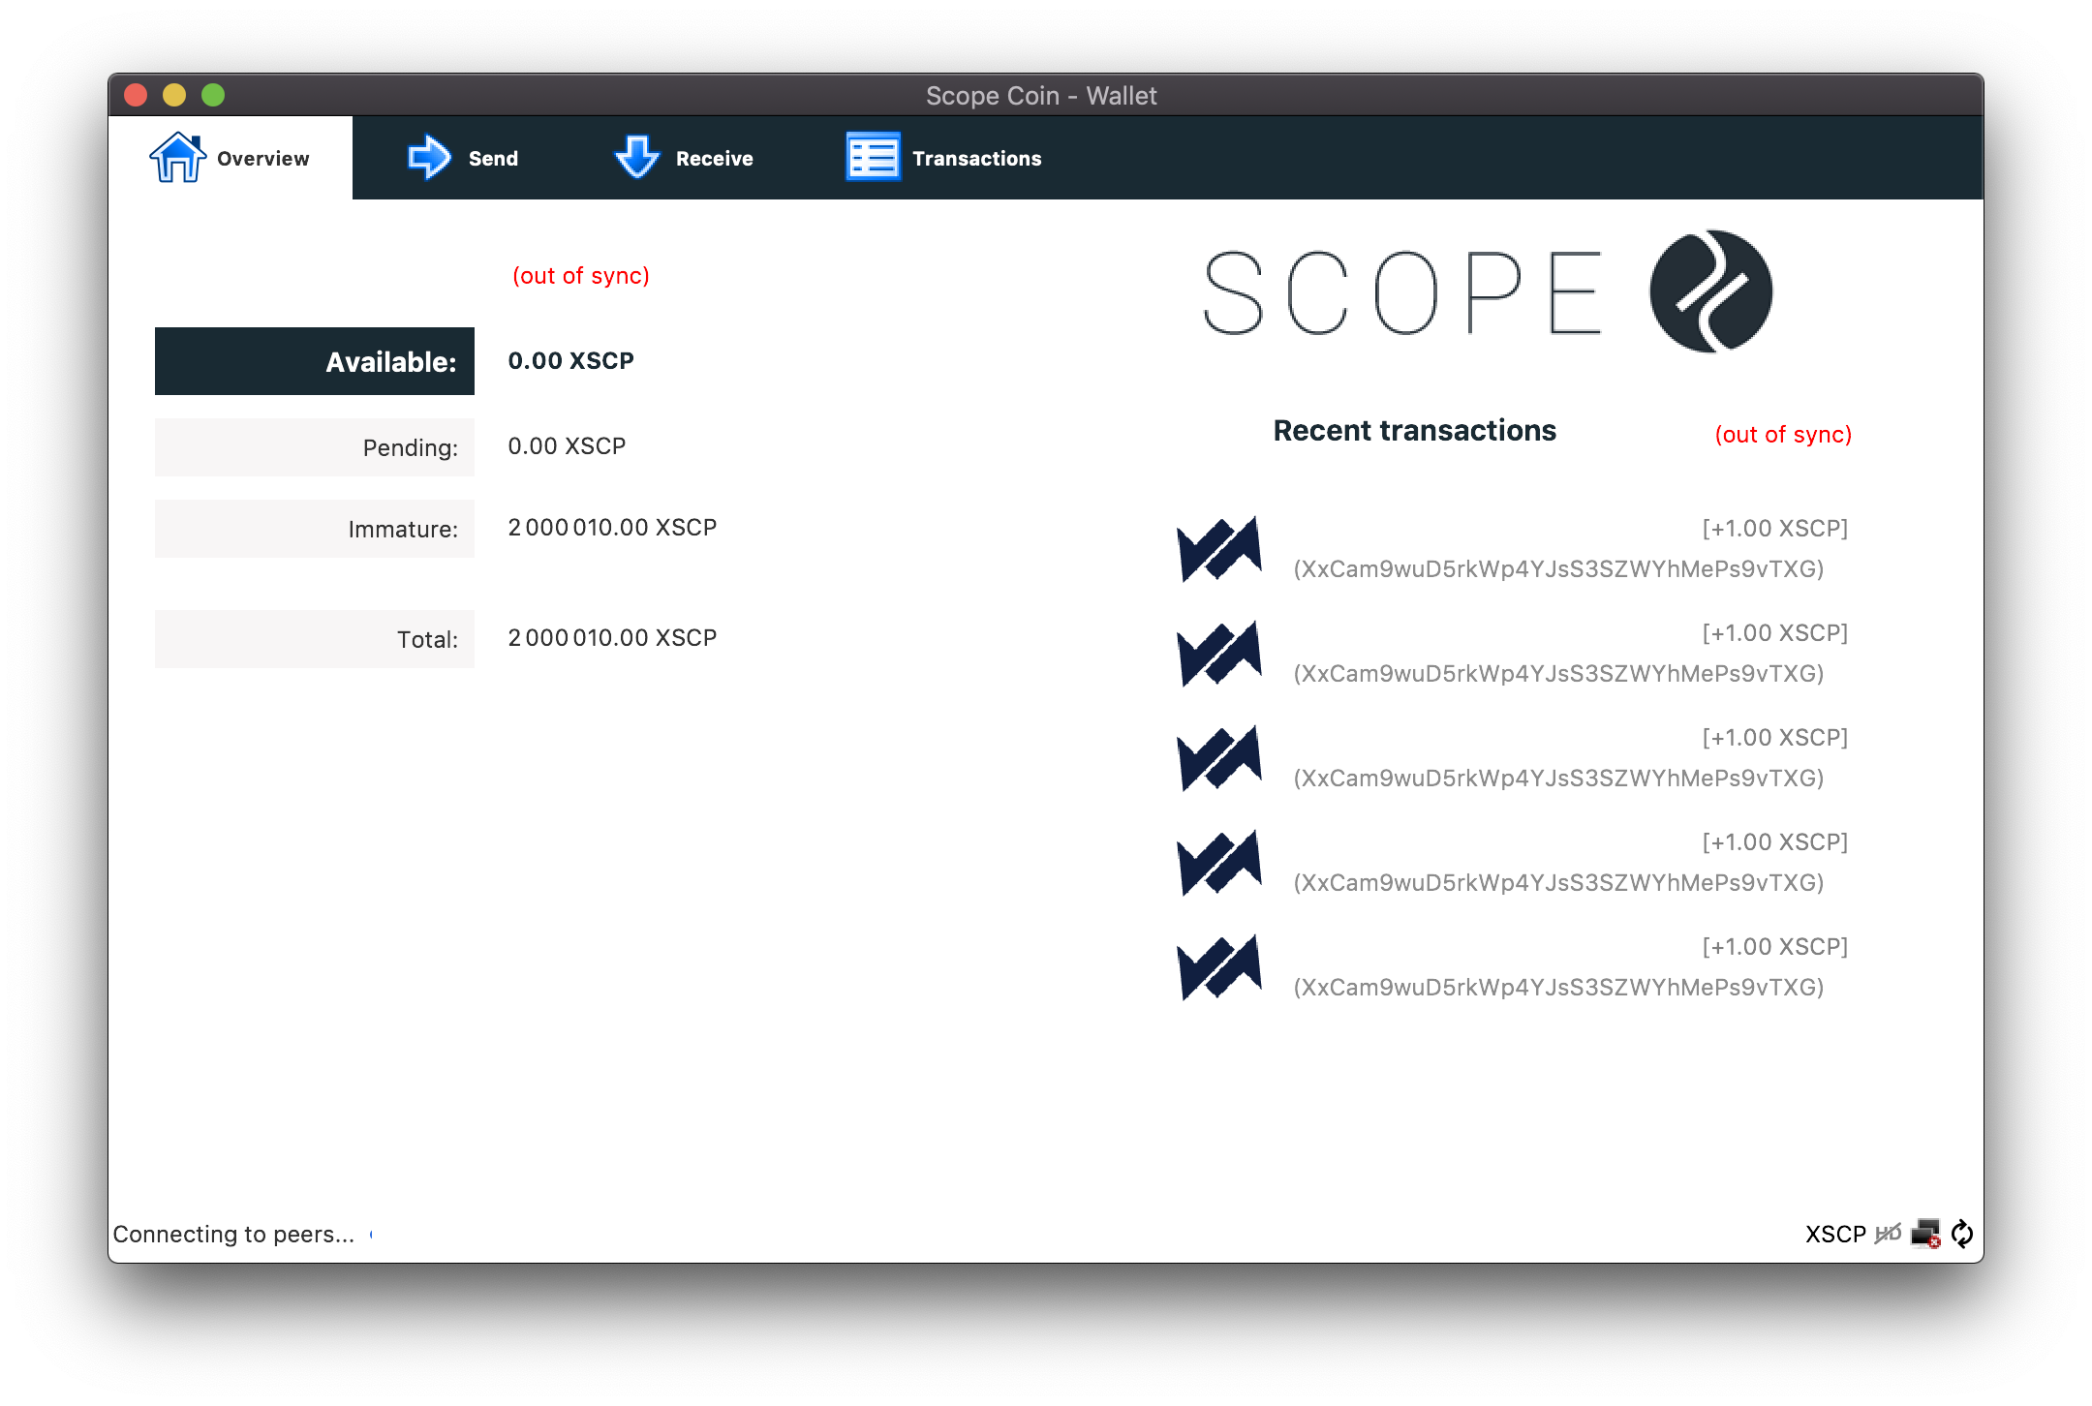Click the Recent transactions heading
Screen dimensions: 2092x1406
pyautogui.click(x=1415, y=431)
